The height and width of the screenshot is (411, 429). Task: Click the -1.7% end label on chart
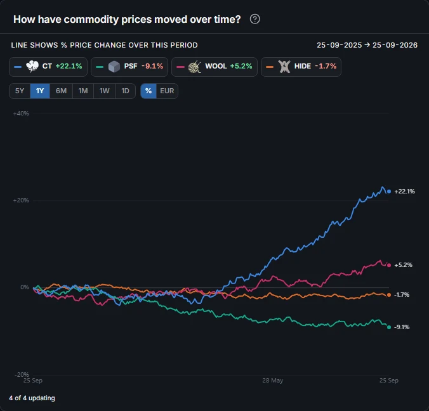[x=402, y=295]
